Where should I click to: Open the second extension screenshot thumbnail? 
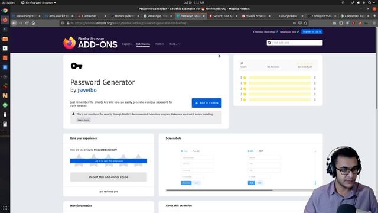point(264,167)
